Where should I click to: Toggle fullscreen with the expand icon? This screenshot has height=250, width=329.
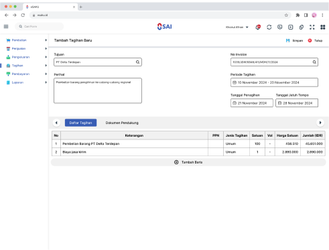pyautogui.click(x=312, y=27)
